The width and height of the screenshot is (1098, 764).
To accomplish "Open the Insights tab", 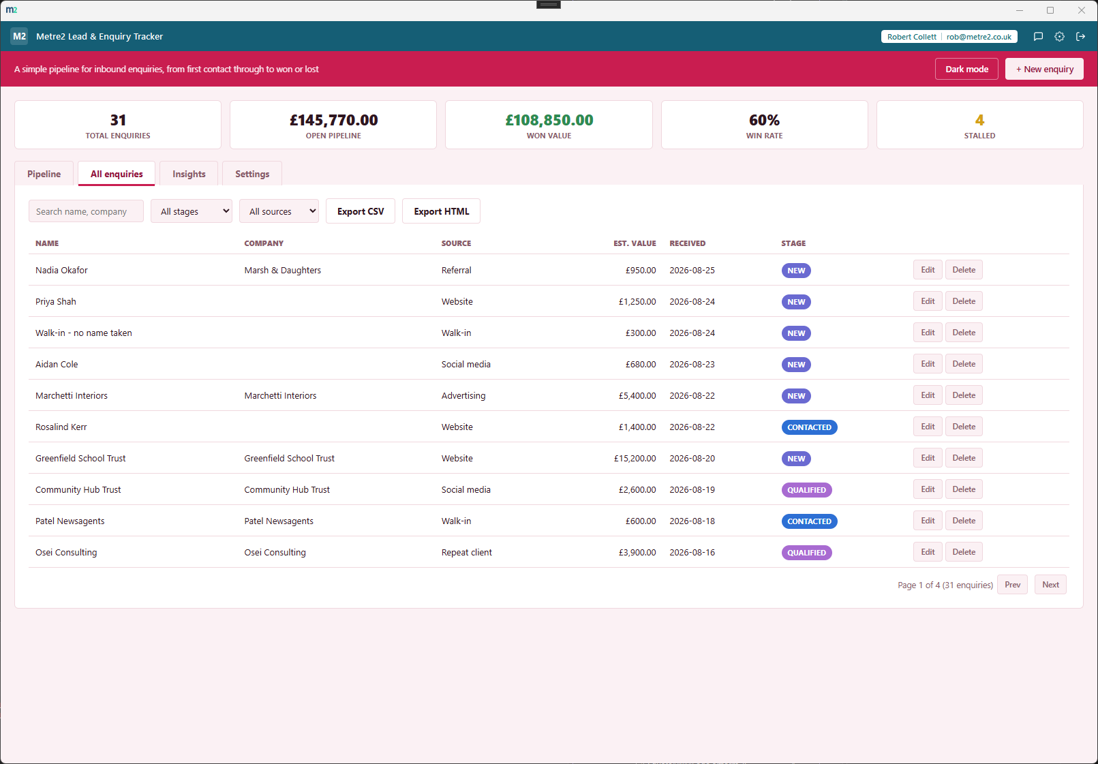I will point(189,174).
